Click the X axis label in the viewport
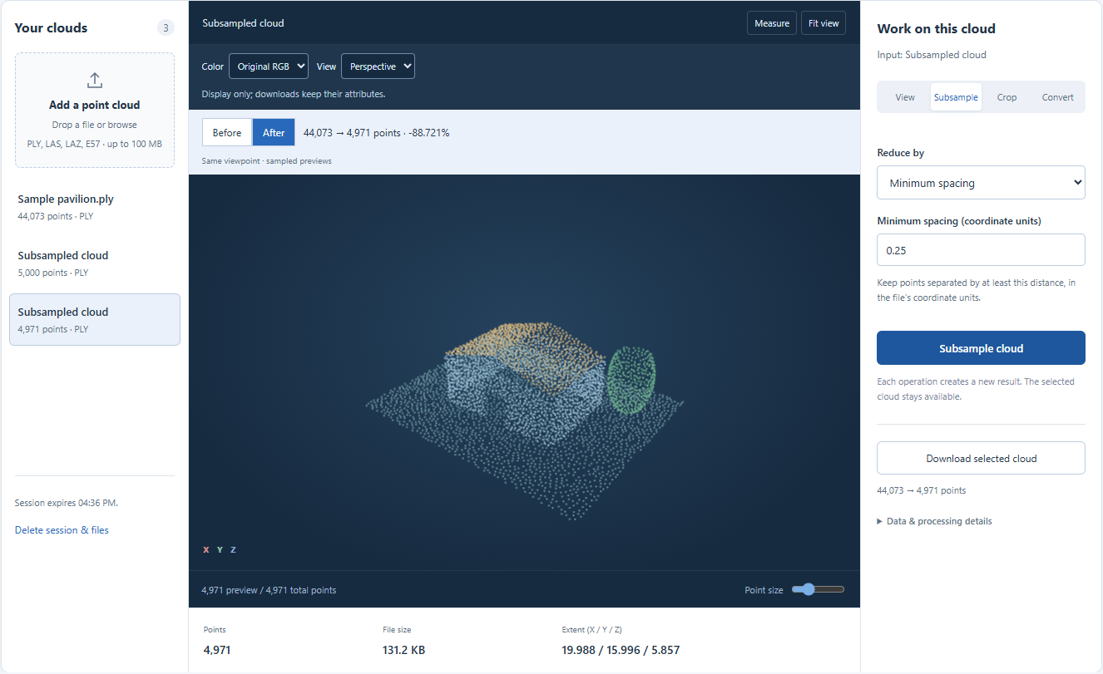1103x674 pixels. click(x=206, y=550)
